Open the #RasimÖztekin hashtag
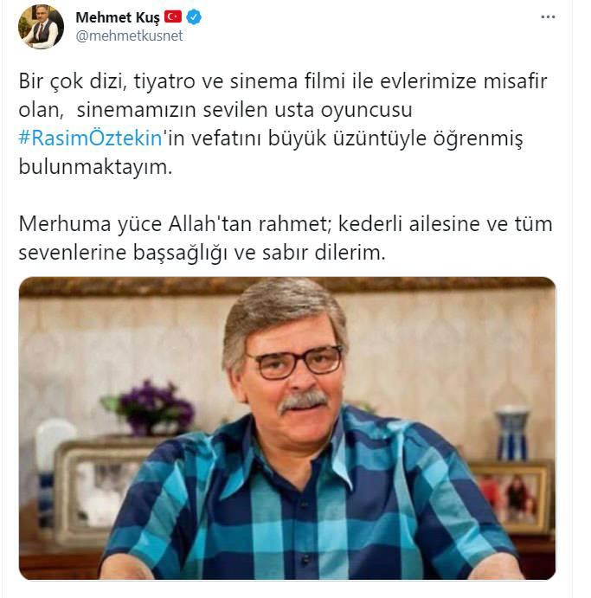This screenshot has height=598, width=591. [x=90, y=138]
